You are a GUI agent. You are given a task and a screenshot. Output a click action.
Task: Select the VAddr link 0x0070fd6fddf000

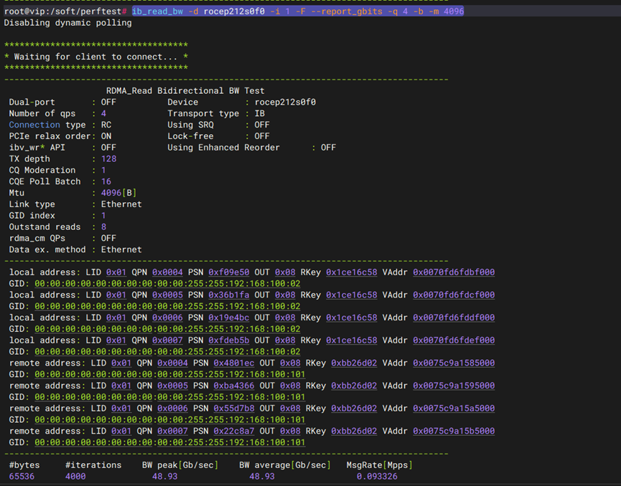coord(453,318)
